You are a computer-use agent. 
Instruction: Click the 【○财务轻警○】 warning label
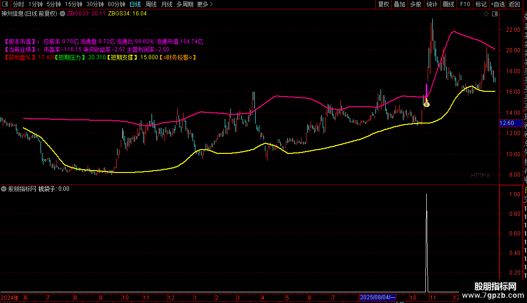pyautogui.click(x=177, y=57)
